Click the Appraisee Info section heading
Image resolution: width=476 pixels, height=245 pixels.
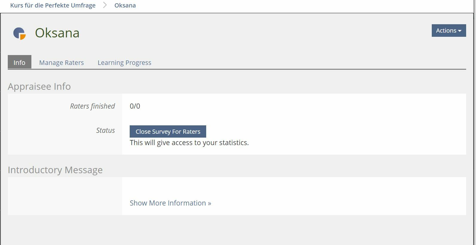[x=39, y=86]
